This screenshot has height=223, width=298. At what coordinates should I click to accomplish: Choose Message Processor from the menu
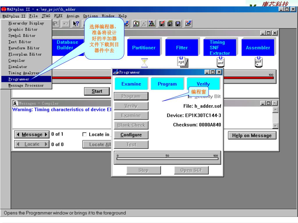tap(26, 85)
